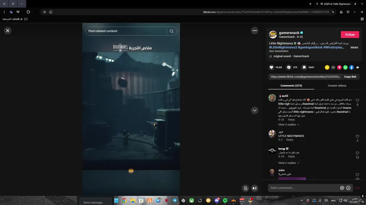Click the install/cast icon beside the star

coord(51,12)
